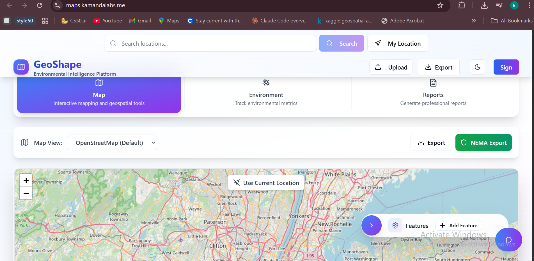
Task: Toggle dark mode with the moon icon
Action: click(477, 67)
